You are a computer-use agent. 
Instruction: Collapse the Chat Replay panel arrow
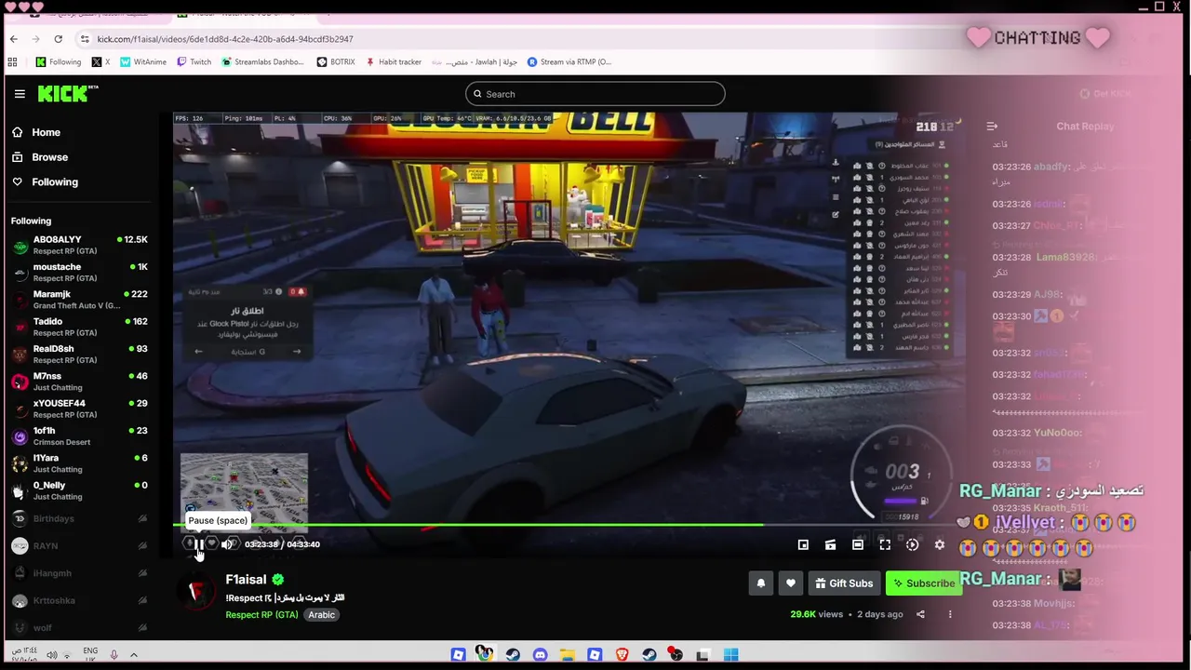992,127
